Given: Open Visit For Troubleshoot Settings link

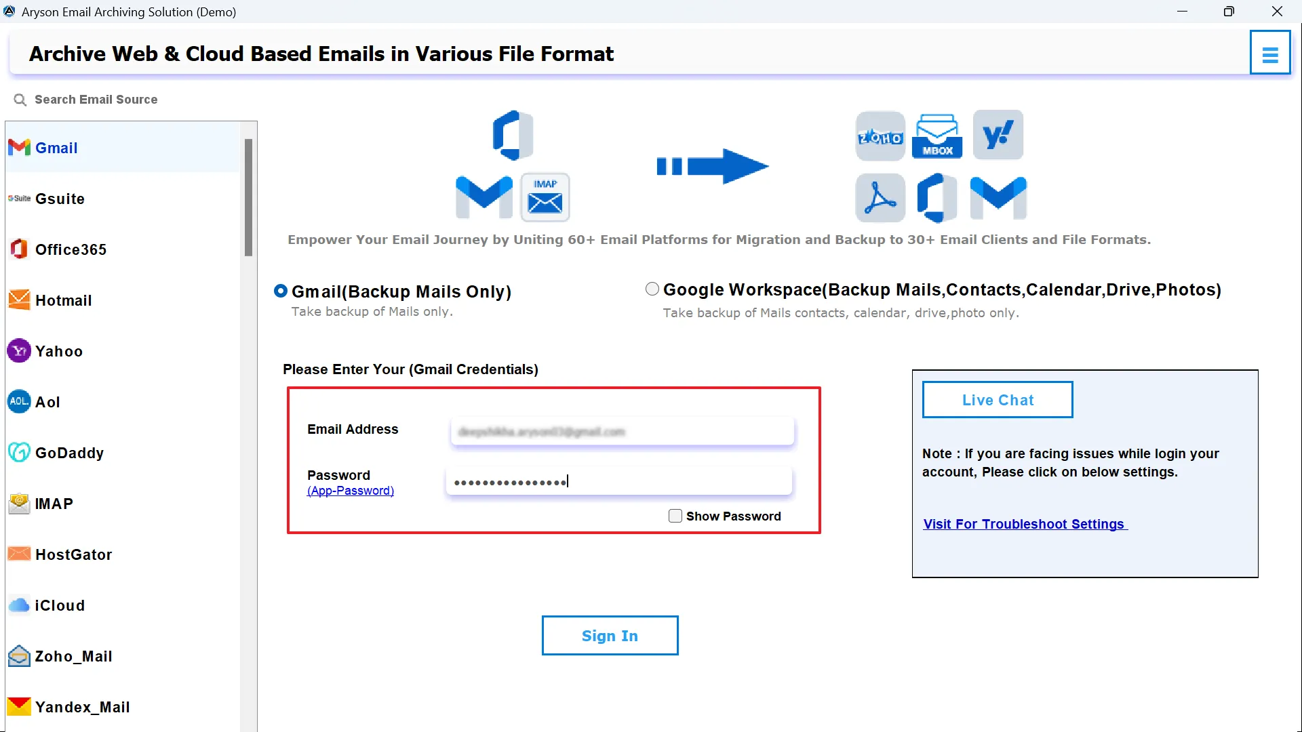Looking at the screenshot, I should [1025, 524].
